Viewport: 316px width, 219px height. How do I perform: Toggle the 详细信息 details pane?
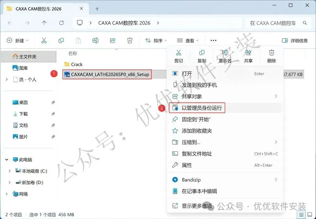pos(295,40)
